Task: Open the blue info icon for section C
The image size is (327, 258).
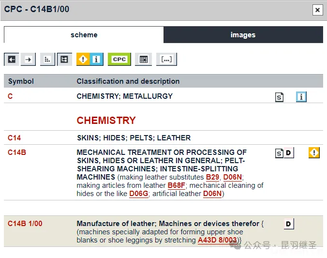Action: click(301, 97)
